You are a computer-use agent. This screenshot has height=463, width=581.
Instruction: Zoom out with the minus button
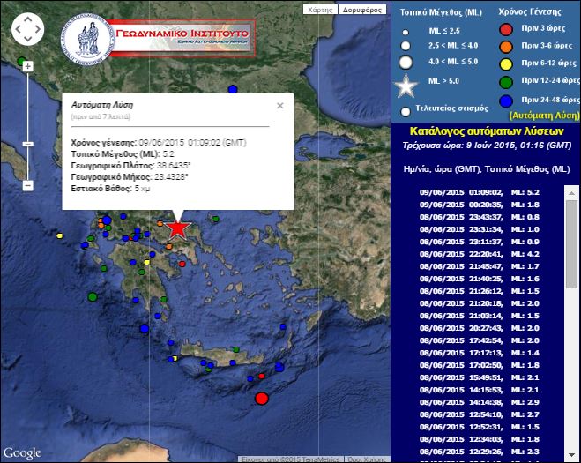click(x=28, y=185)
